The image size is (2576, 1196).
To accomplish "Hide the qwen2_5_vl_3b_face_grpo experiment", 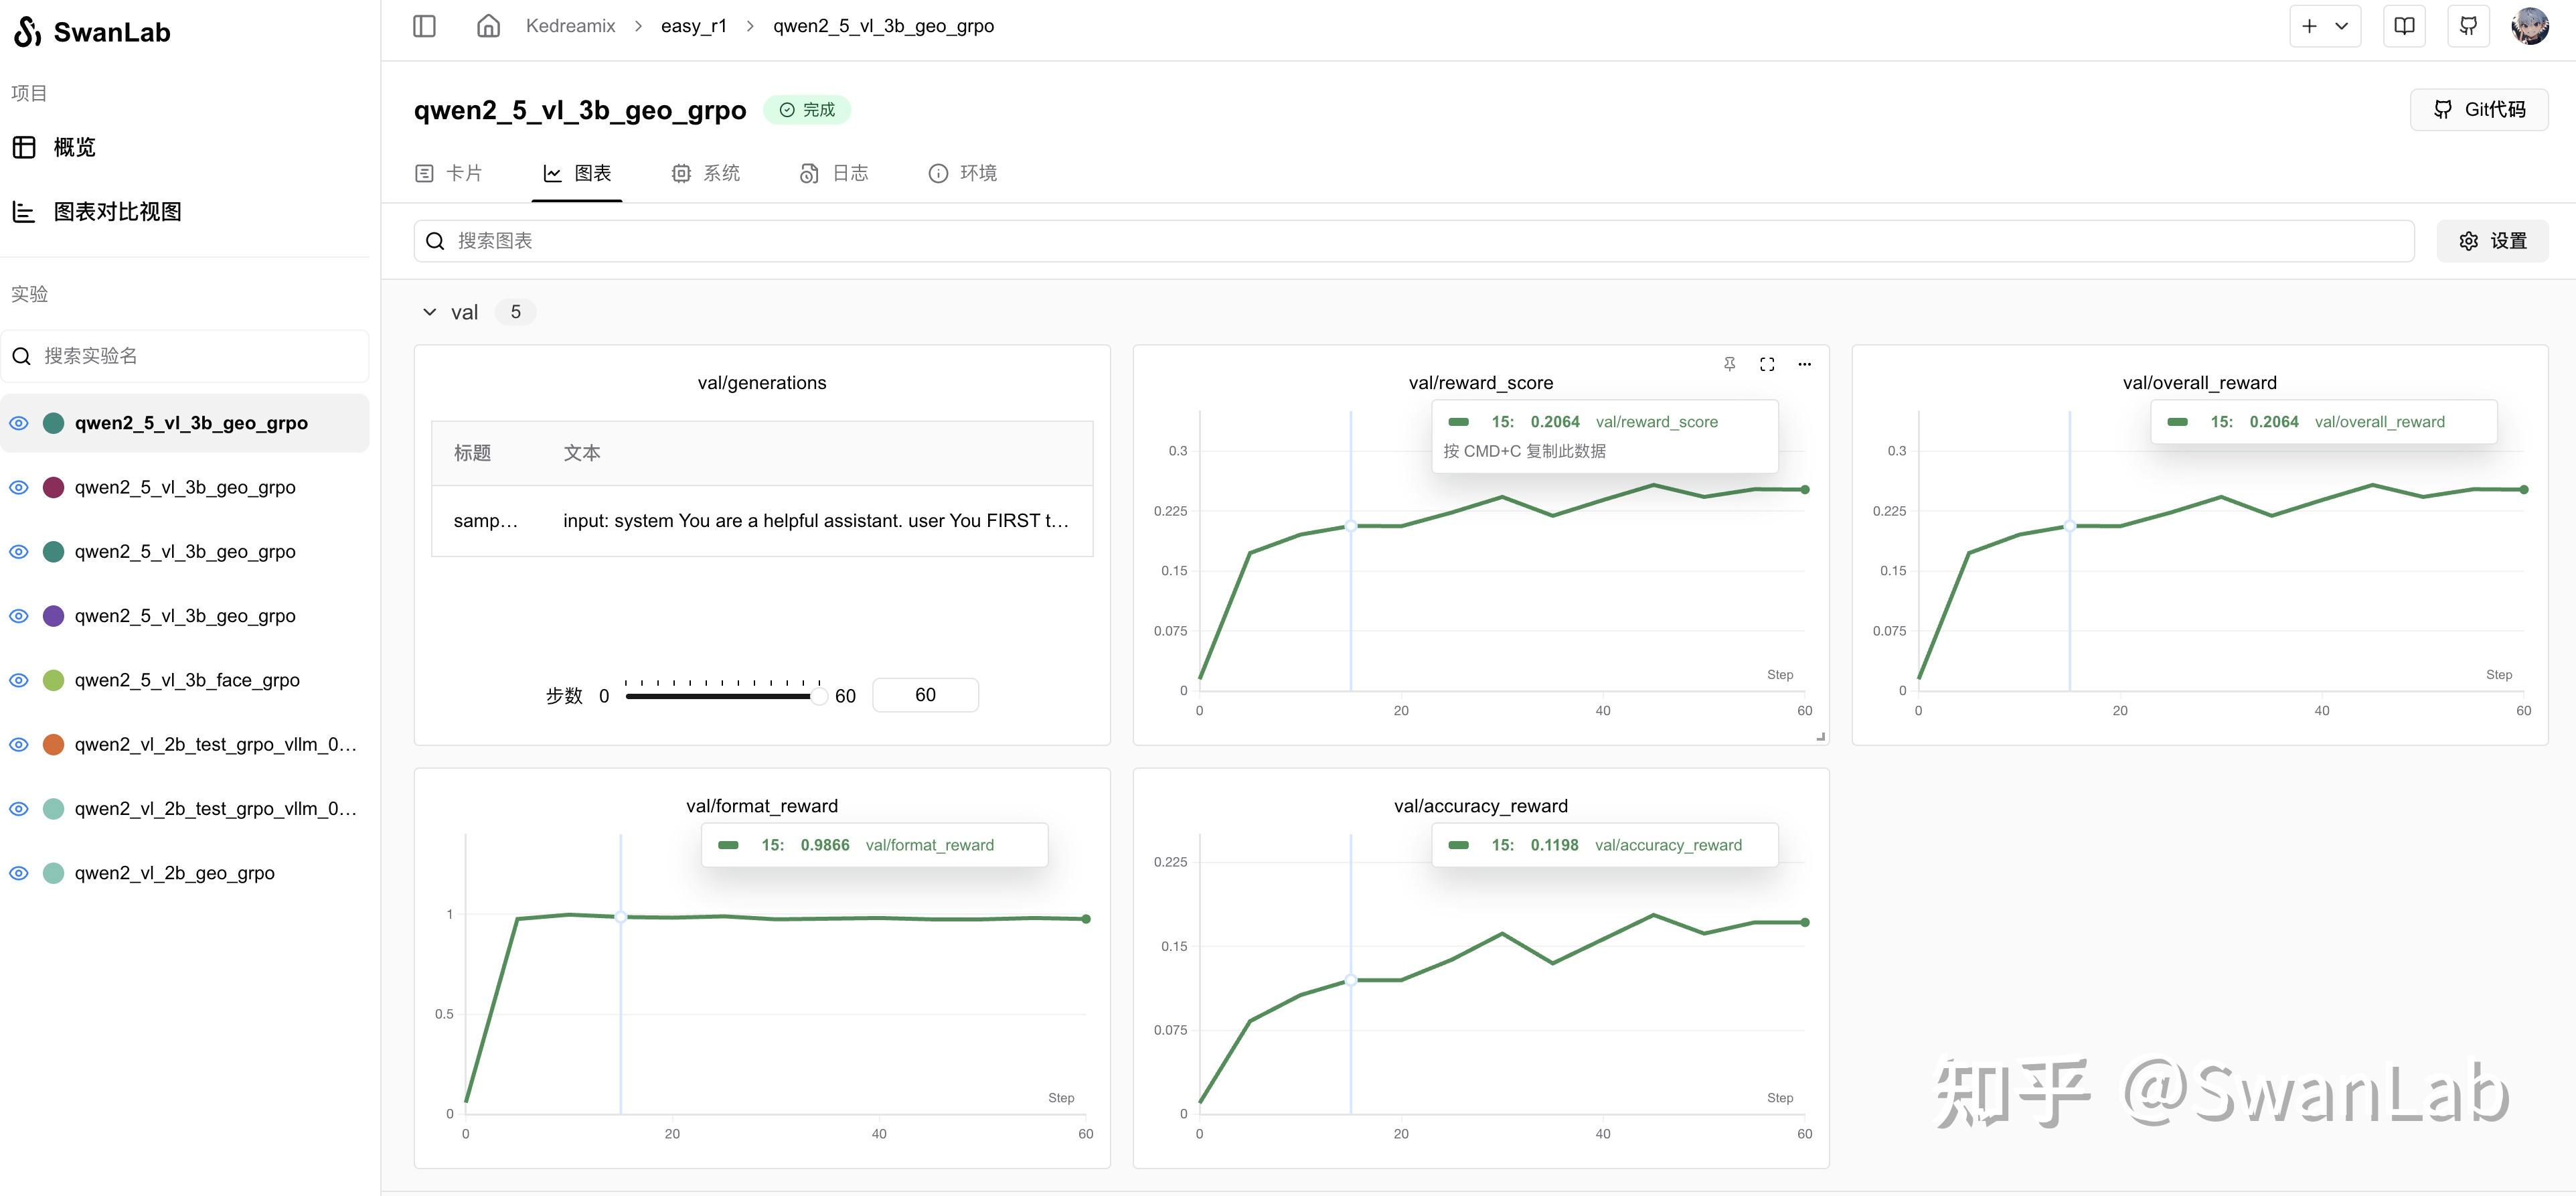I will [x=19, y=680].
